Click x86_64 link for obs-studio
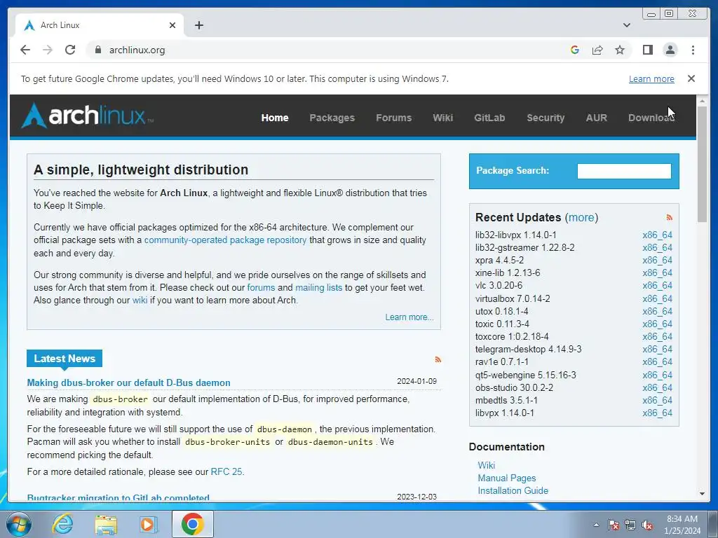The height and width of the screenshot is (538, 718). click(x=657, y=388)
